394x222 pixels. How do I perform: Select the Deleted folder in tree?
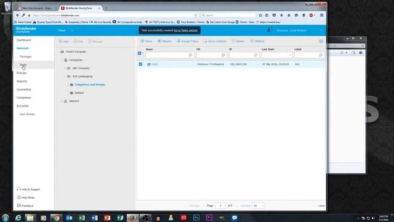point(79,92)
